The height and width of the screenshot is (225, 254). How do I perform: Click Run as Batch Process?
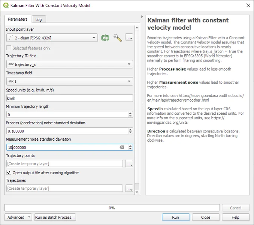click(55, 217)
